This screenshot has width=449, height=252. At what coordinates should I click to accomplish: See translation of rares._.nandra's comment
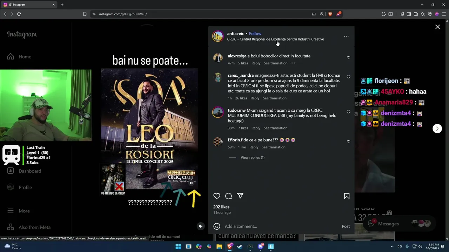[275, 98]
